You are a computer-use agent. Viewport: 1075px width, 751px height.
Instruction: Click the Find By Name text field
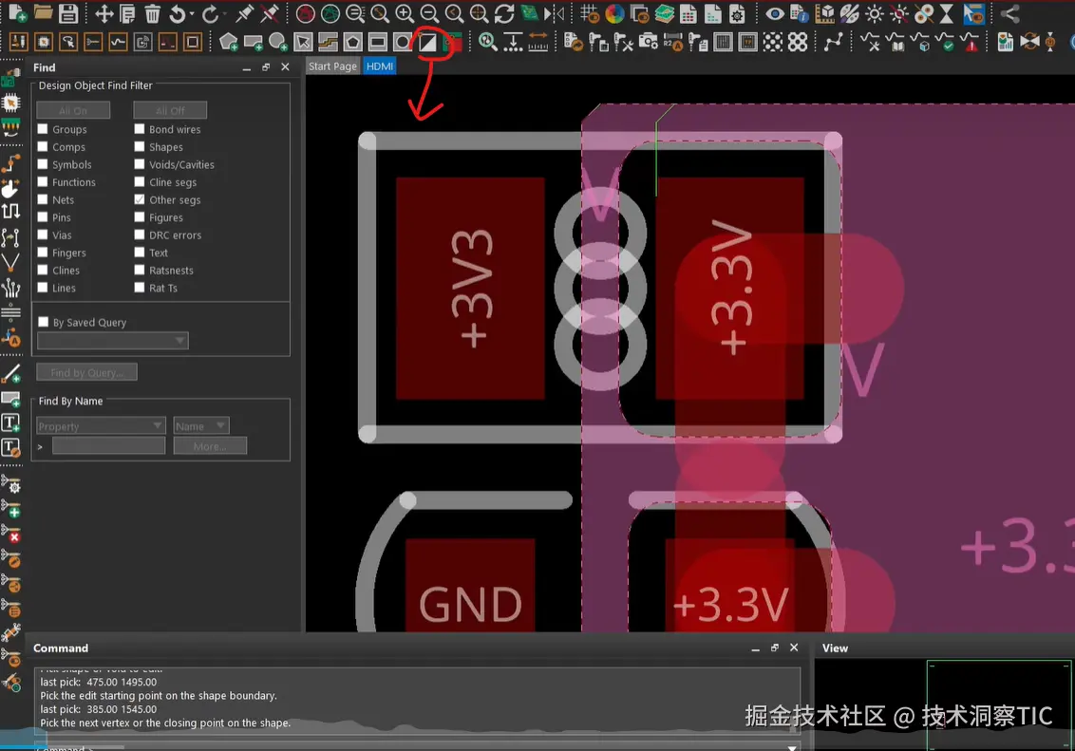point(109,446)
